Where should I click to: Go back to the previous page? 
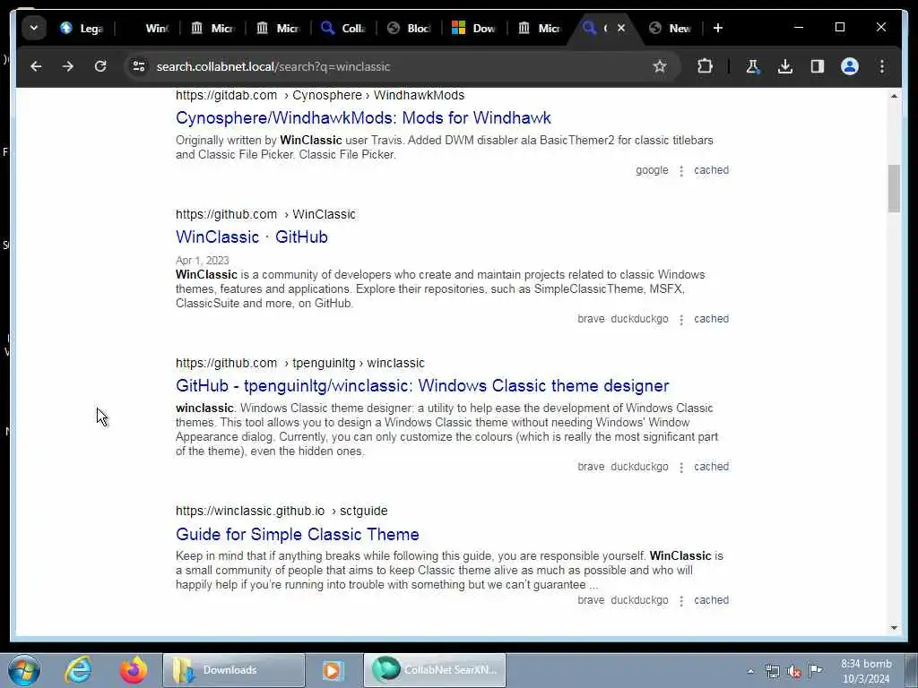[x=36, y=66]
